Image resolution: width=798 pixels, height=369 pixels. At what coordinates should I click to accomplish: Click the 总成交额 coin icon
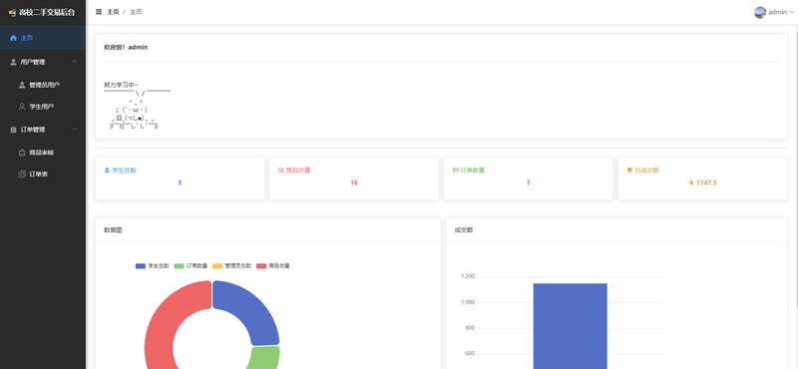coord(629,170)
